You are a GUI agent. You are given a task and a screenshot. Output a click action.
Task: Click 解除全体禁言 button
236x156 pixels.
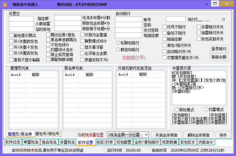click(x=199, y=135)
